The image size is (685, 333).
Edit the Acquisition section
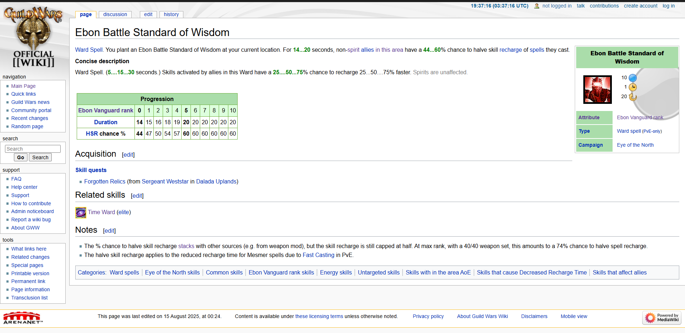coord(128,155)
